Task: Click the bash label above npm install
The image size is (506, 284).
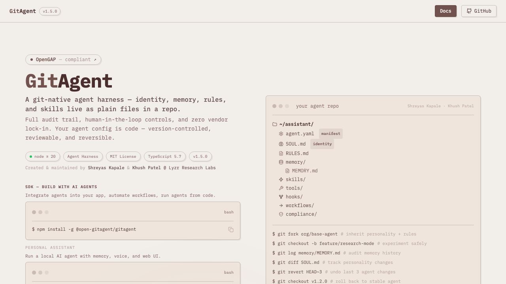Action: point(229,212)
